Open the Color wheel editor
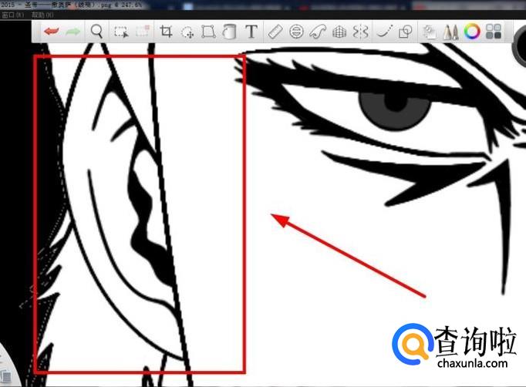This screenshot has height=387, width=526. pos(472,32)
